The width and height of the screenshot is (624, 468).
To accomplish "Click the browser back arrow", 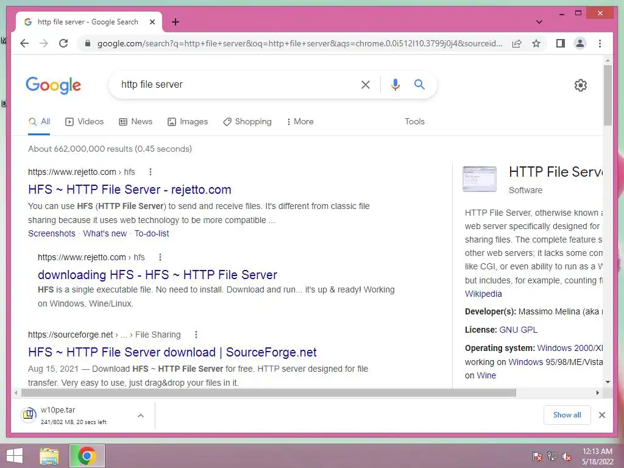I will [x=24, y=43].
